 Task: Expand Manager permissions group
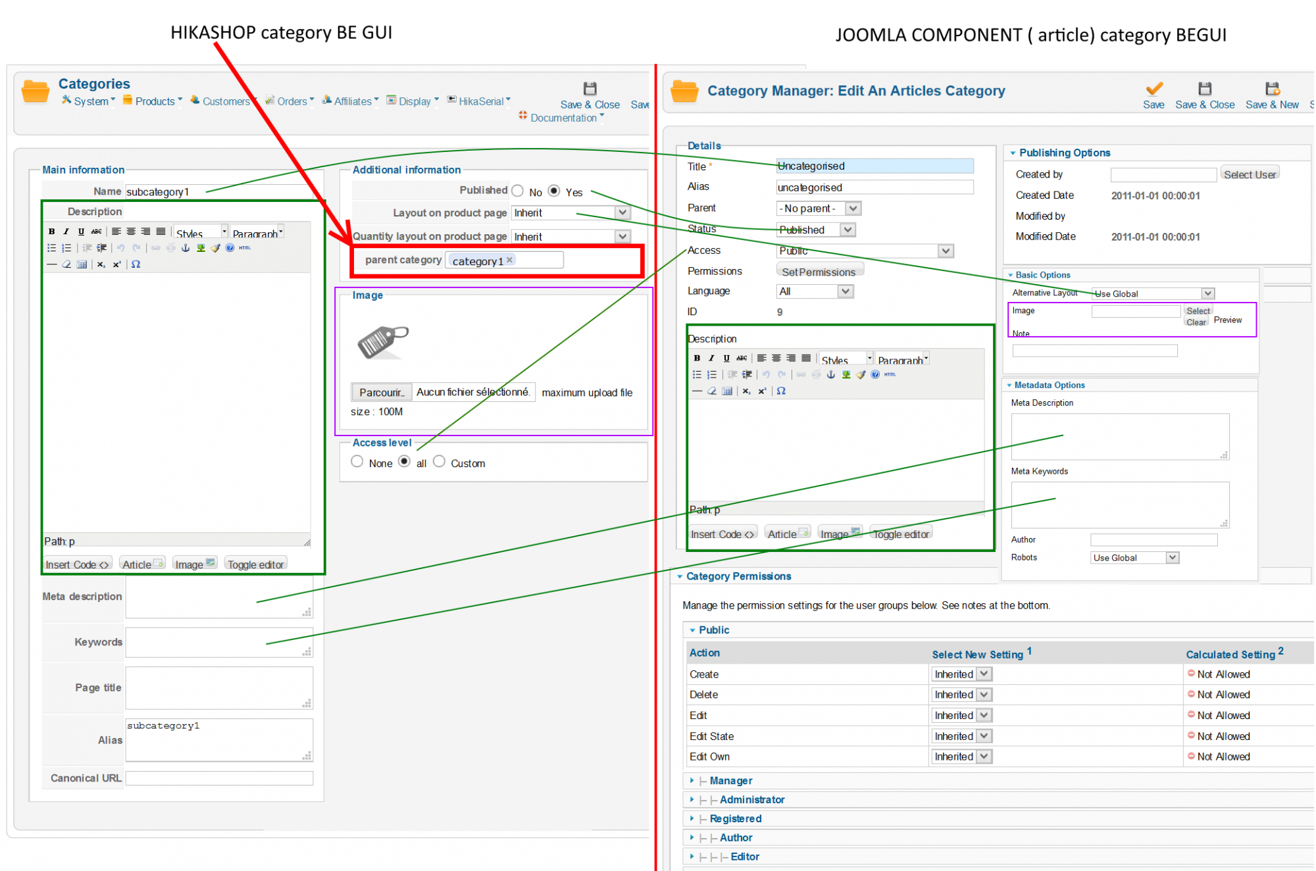(x=730, y=781)
